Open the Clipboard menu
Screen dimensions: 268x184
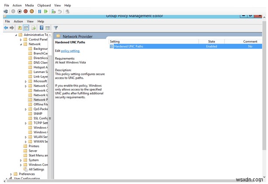tap(44, 5)
